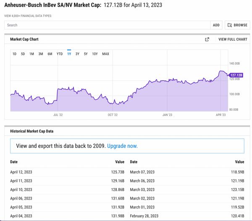
Task: Click the 128.86B value
Action: [x=118, y=189]
